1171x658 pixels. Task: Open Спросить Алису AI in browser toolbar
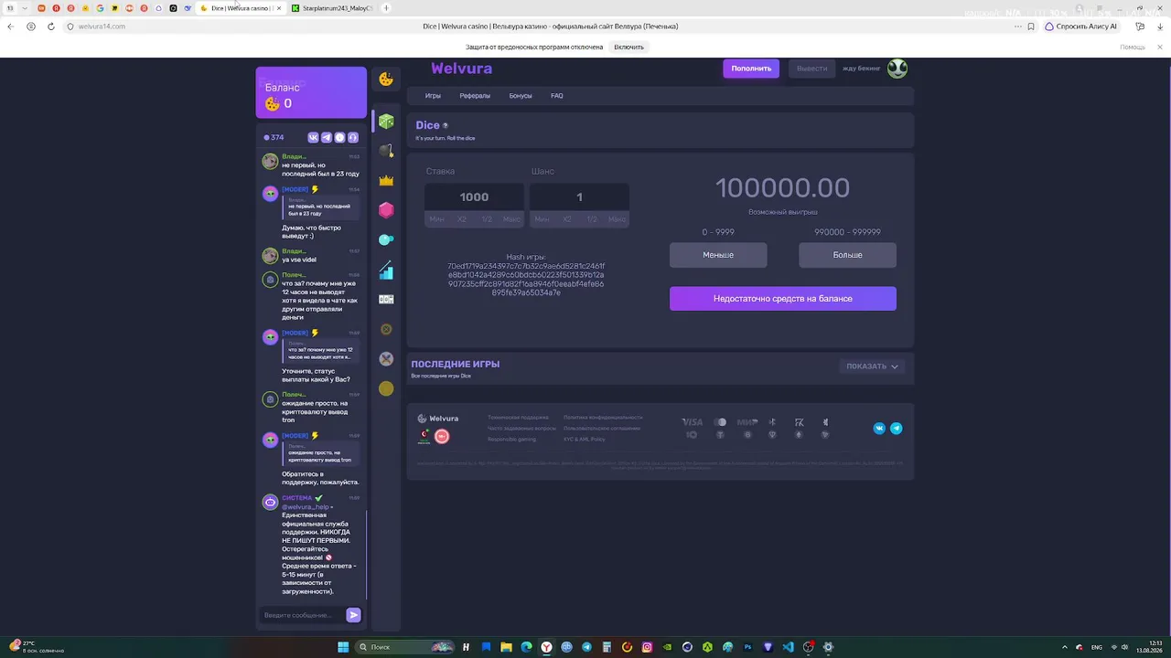click(1081, 27)
